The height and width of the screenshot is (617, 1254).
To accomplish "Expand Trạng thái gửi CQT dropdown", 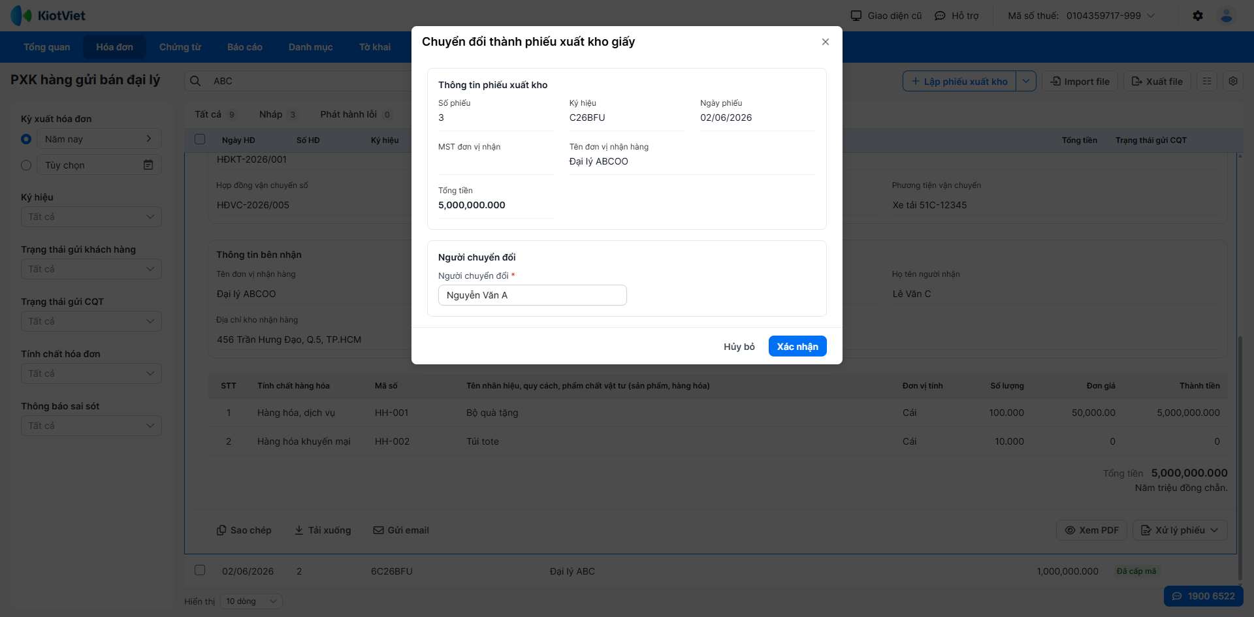I will point(91,321).
